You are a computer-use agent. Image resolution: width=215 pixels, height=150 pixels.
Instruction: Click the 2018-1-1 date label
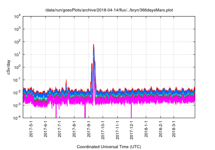click(x=146, y=129)
